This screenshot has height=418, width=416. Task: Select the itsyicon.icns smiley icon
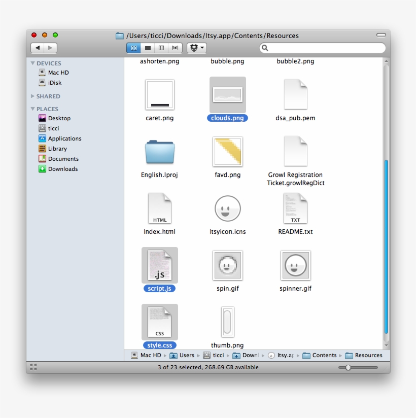(x=227, y=208)
